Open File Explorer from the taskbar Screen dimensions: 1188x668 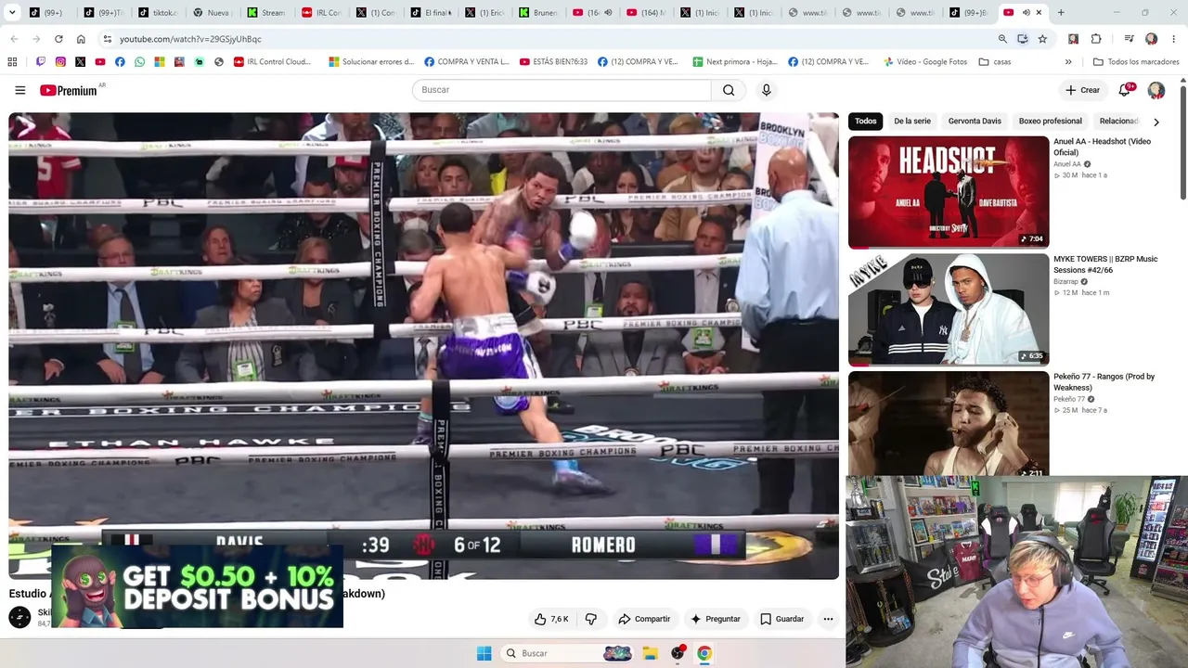[x=650, y=653]
